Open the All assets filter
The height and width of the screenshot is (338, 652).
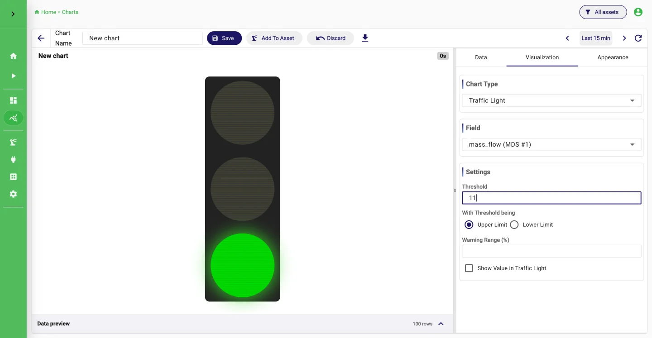pyautogui.click(x=603, y=12)
